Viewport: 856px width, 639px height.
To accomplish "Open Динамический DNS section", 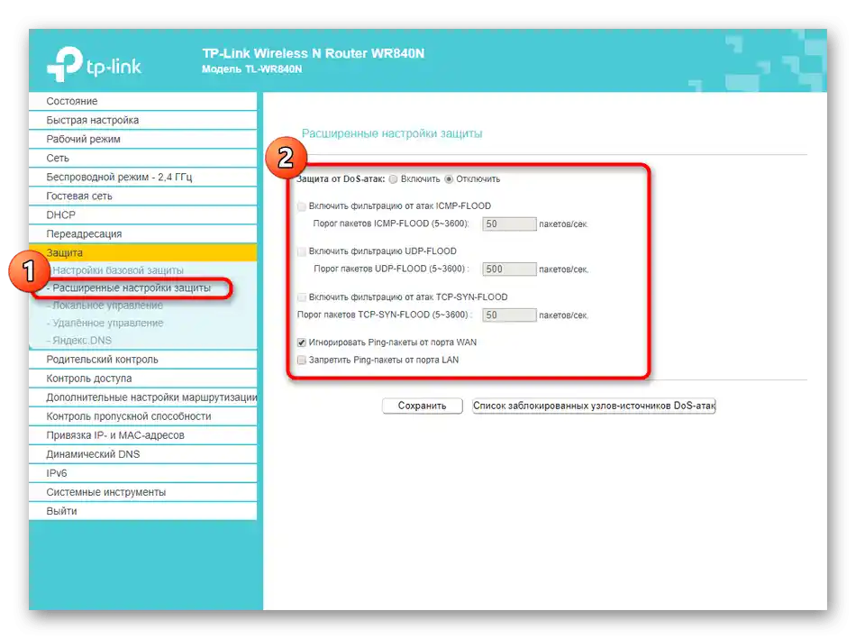I will [x=142, y=454].
